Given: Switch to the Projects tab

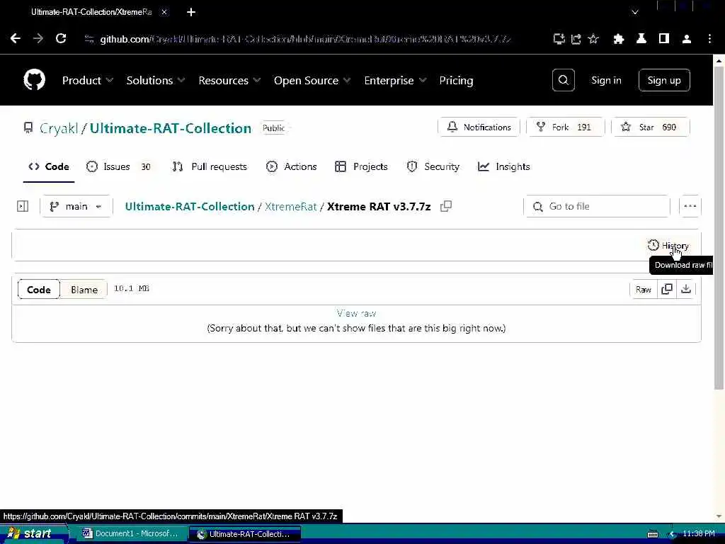Looking at the screenshot, I should (361, 166).
